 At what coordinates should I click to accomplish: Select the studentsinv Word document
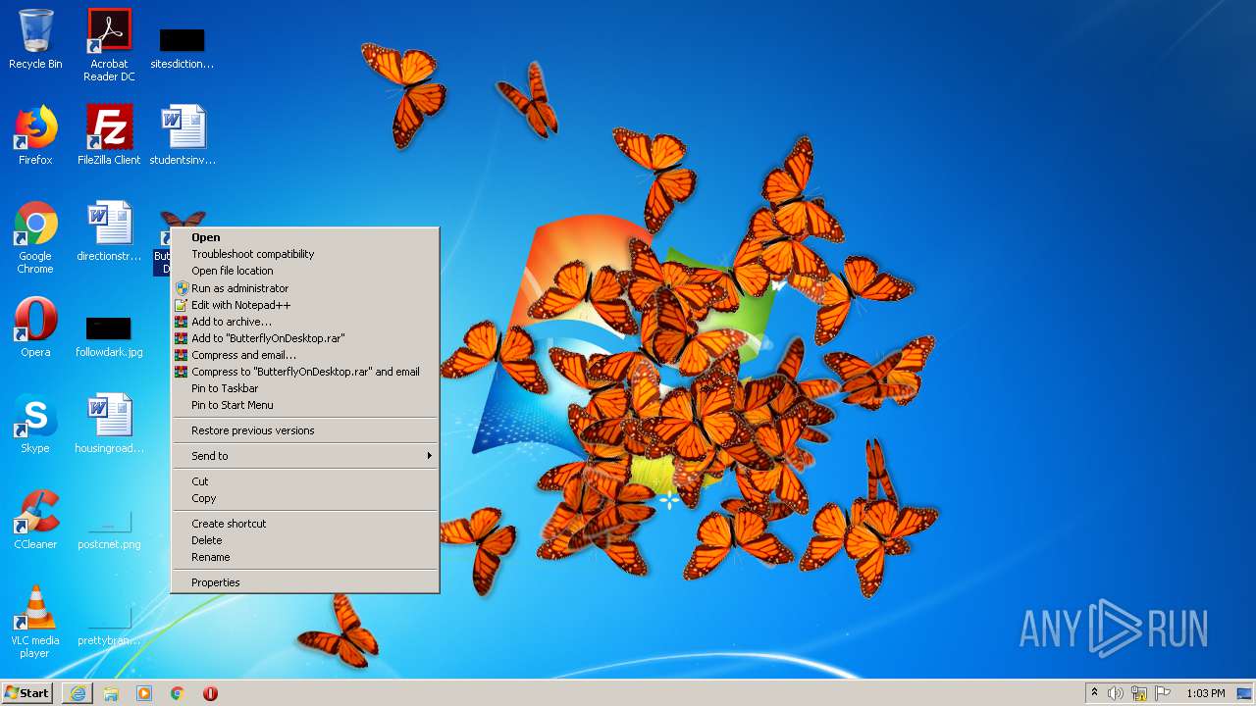pyautogui.click(x=183, y=135)
